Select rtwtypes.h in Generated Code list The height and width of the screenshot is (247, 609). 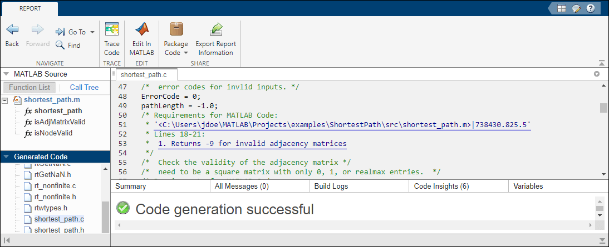[x=51, y=208]
